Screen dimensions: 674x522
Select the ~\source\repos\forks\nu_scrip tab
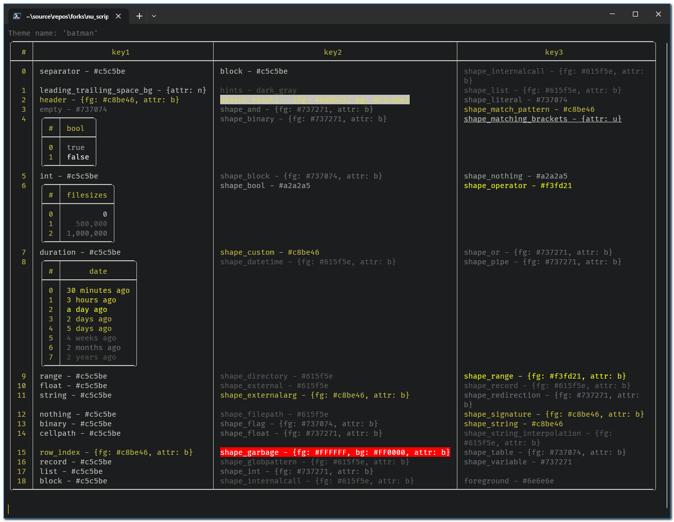[x=67, y=16]
